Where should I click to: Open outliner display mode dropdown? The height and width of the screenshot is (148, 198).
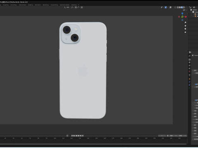click(191, 7)
